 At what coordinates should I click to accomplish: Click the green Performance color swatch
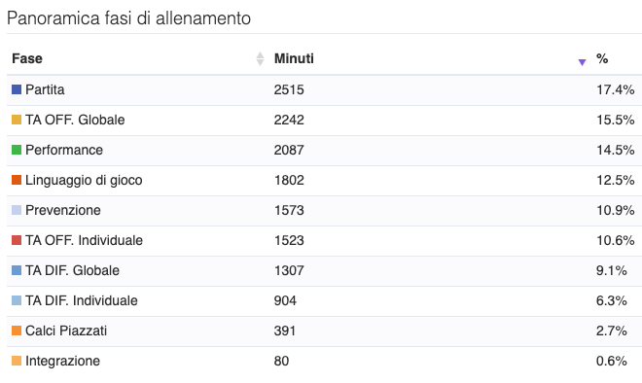pyautogui.click(x=17, y=150)
